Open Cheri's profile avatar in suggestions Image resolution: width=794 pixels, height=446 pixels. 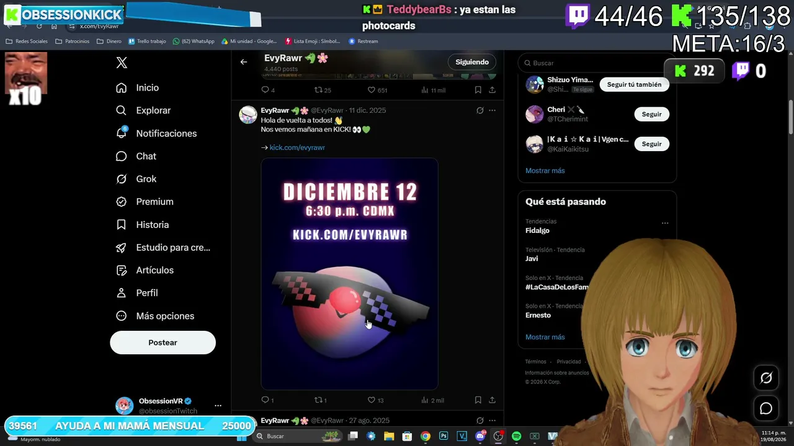(535, 114)
